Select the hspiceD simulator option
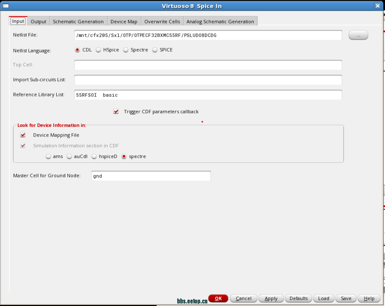This screenshot has height=306, width=385. tap(94, 156)
